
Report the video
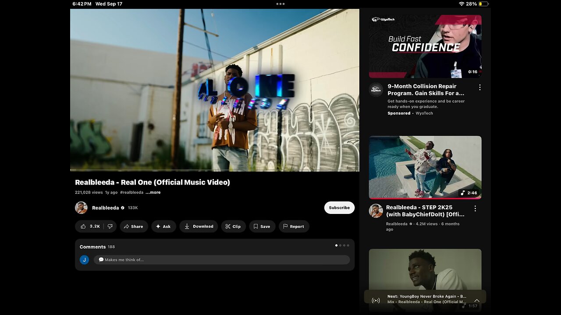(294, 226)
